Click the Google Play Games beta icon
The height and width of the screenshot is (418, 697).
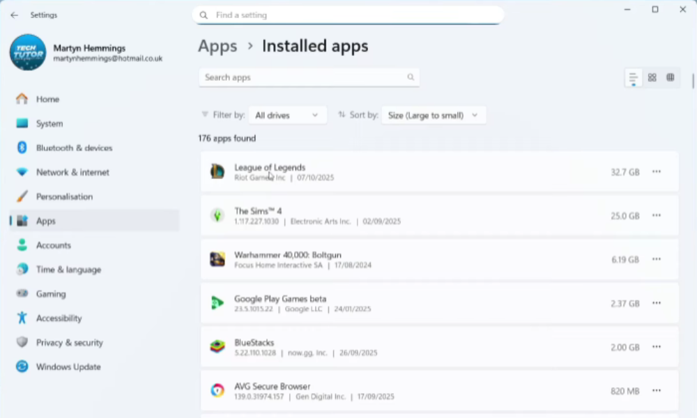pyautogui.click(x=217, y=303)
